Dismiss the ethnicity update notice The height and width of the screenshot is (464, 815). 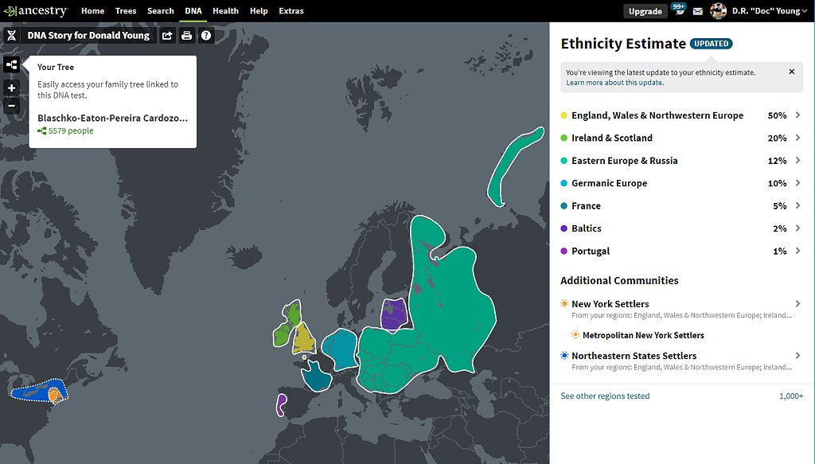pyautogui.click(x=792, y=72)
